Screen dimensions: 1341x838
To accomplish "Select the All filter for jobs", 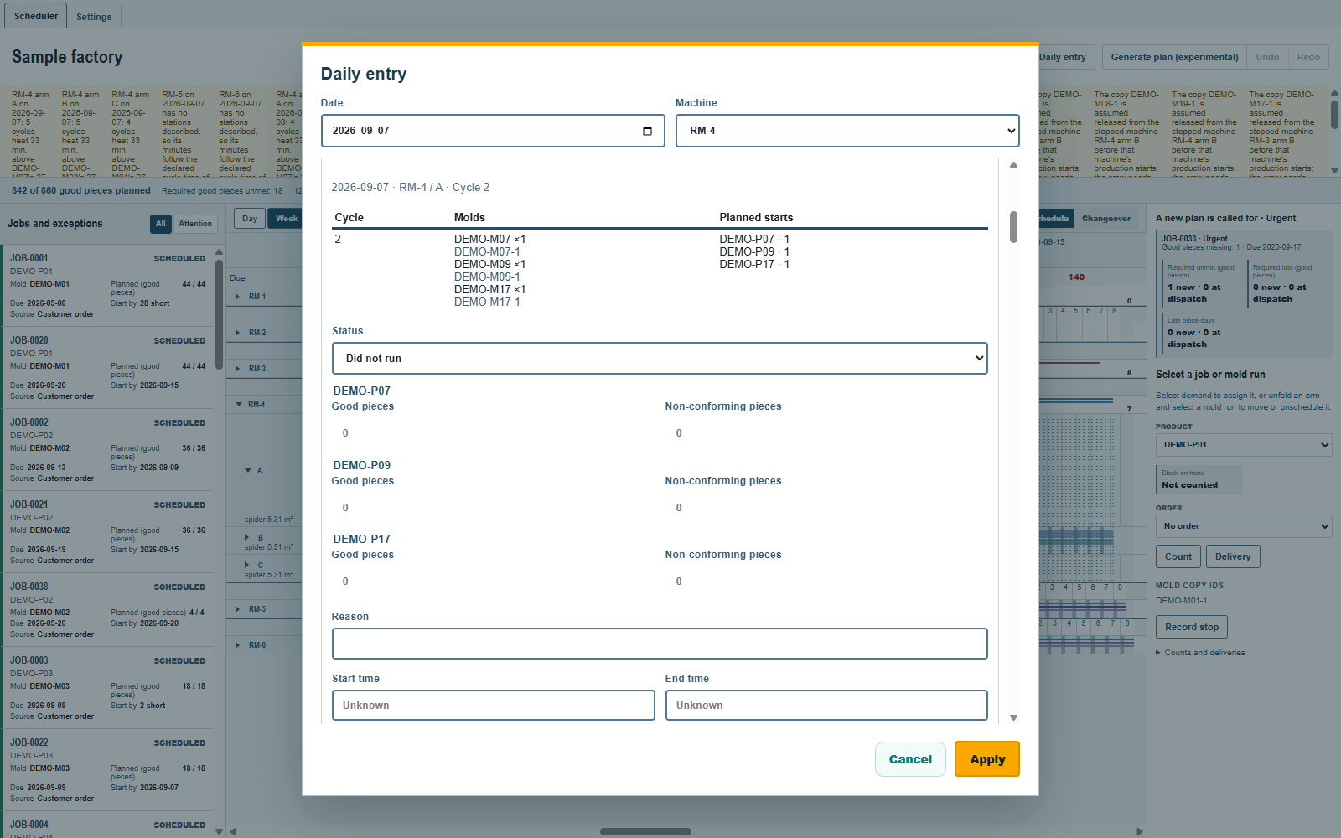I will tap(161, 224).
